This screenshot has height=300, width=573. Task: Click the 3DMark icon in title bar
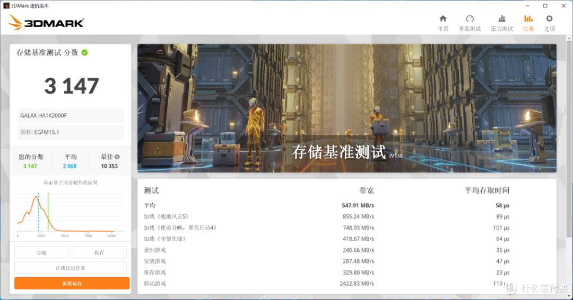[x=6, y=5]
